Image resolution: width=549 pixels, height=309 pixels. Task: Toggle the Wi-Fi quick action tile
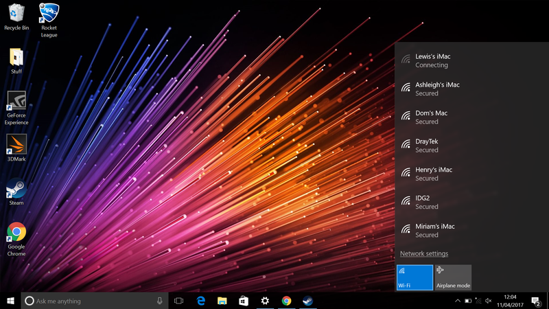click(415, 277)
